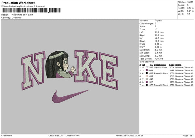Click the letter K of the embroidered NIKE
The width and height of the screenshot is (195, 138).
click(x=86, y=67)
